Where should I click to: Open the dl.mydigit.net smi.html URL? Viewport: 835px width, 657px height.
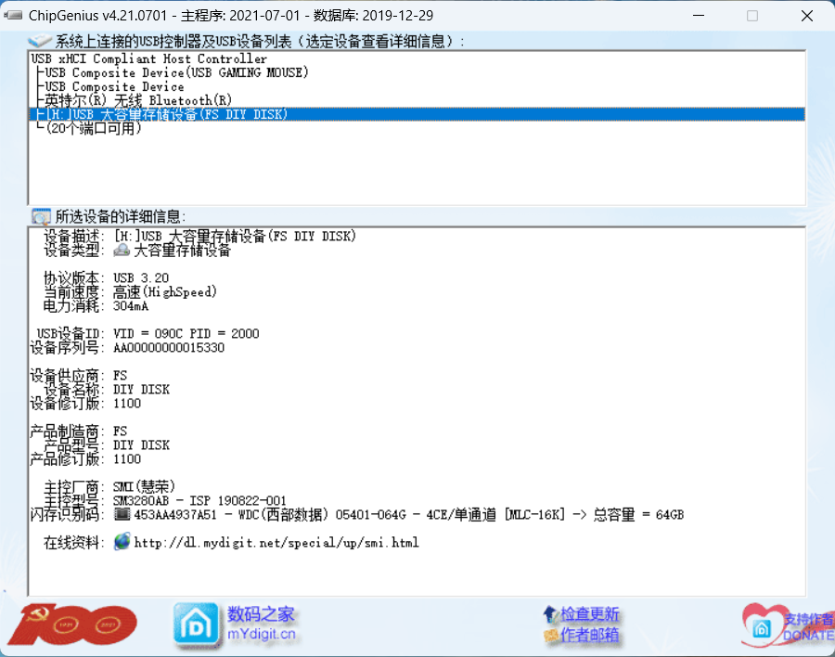click(x=276, y=543)
